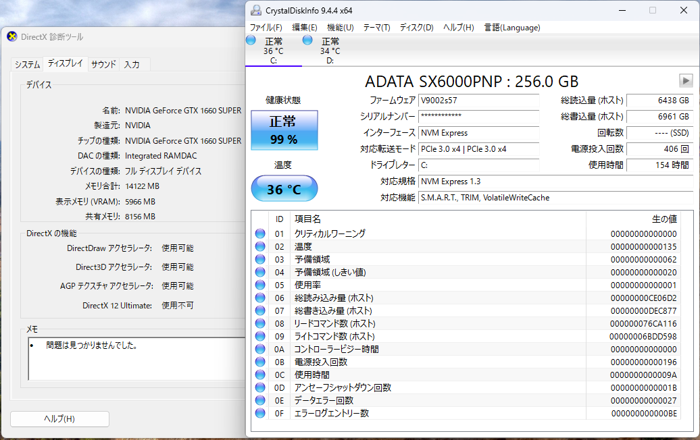Click the 正常 99 % health status button
This screenshot has width=700, height=440.
tap(284, 130)
